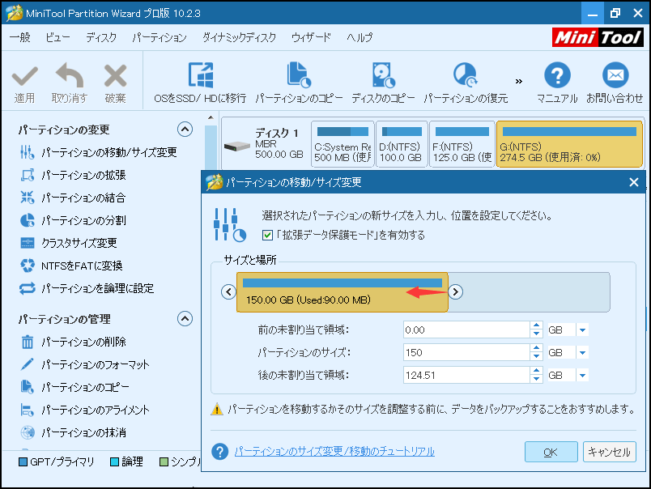Open the ディスクのコピー tool
The width and height of the screenshot is (651, 489).
tap(381, 79)
